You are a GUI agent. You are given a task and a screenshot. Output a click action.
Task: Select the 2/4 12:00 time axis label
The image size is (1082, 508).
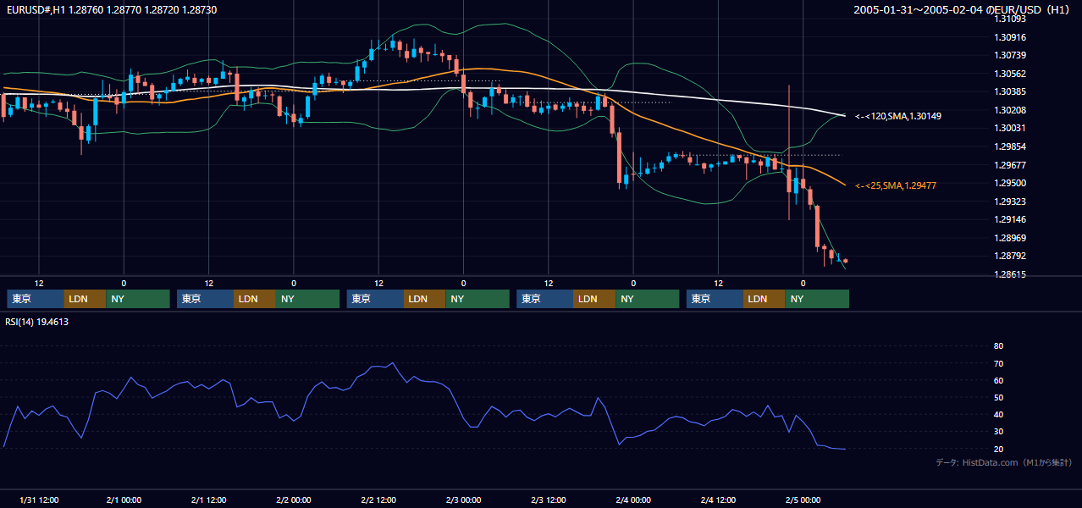point(718,500)
